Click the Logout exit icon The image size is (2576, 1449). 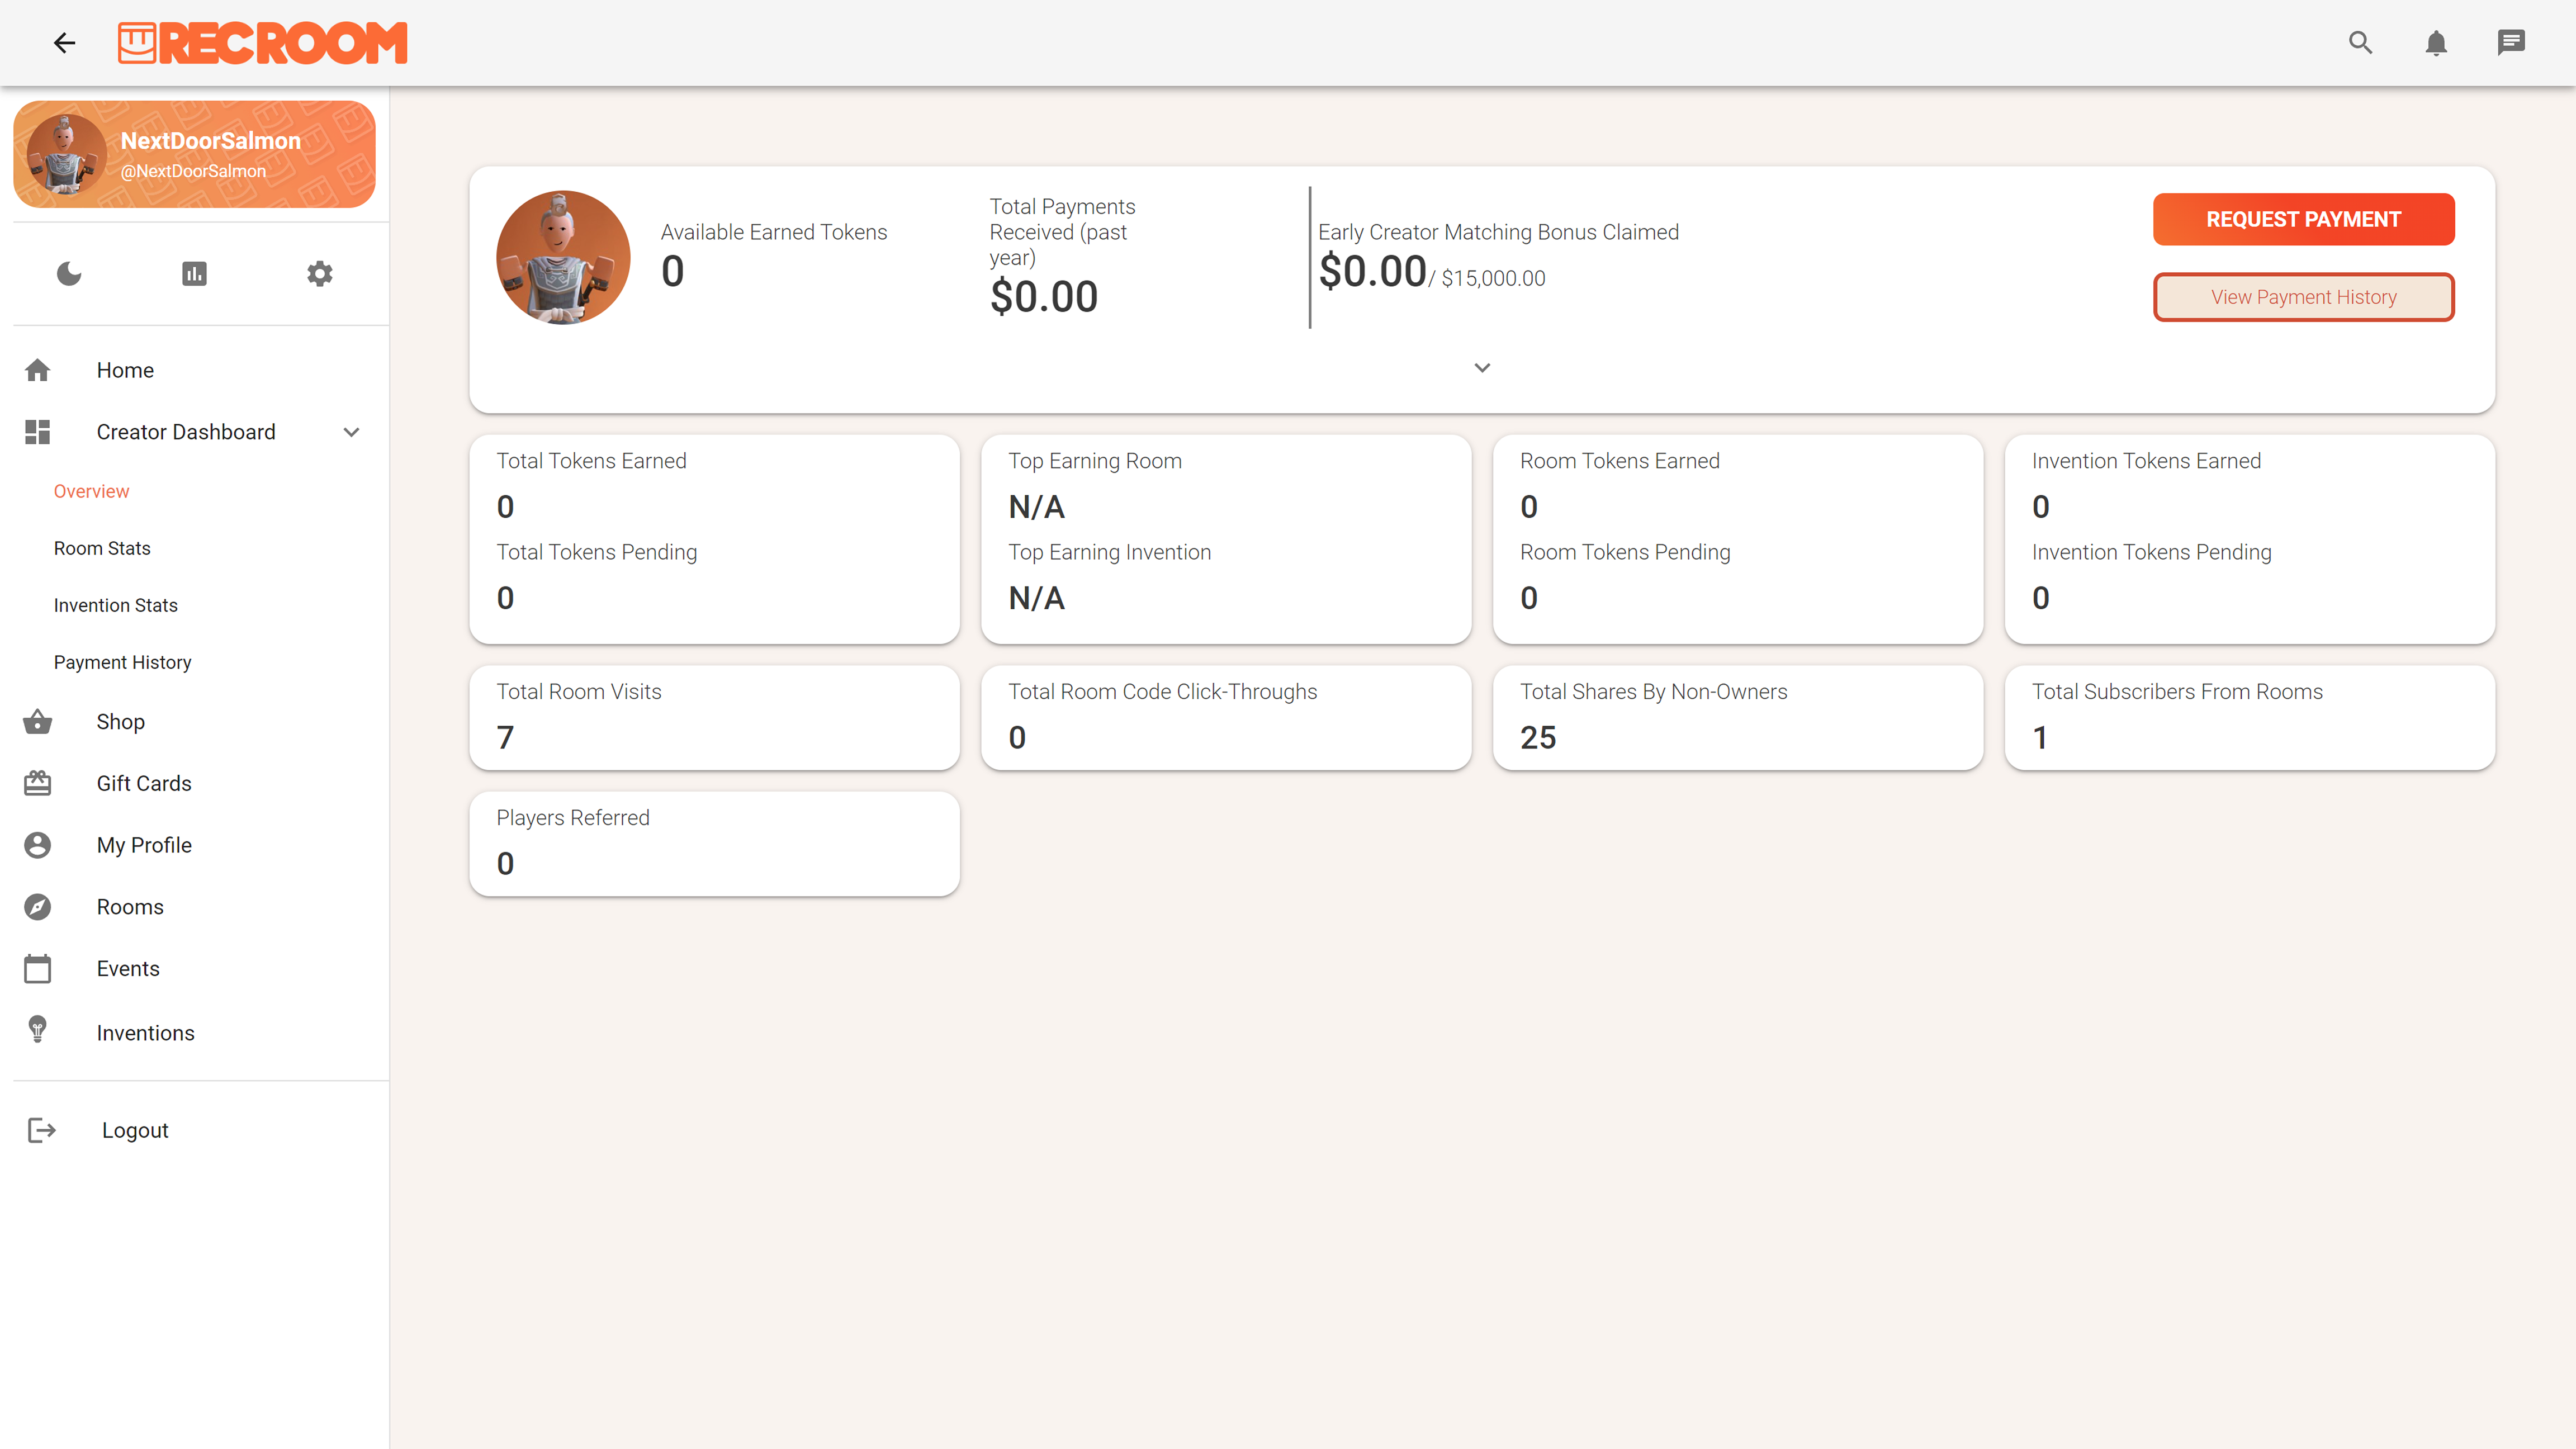(x=42, y=1130)
